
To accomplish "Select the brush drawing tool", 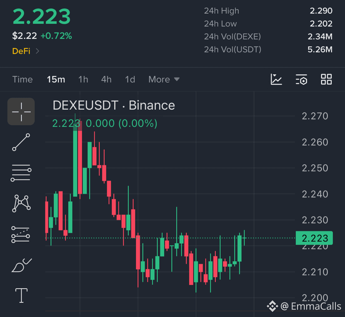I will (22, 265).
